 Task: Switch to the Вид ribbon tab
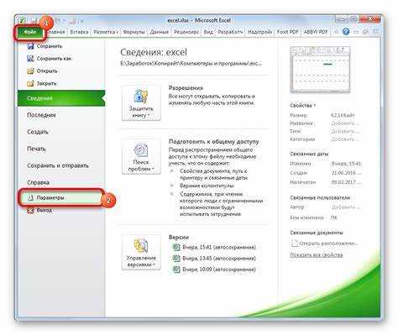(208, 32)
